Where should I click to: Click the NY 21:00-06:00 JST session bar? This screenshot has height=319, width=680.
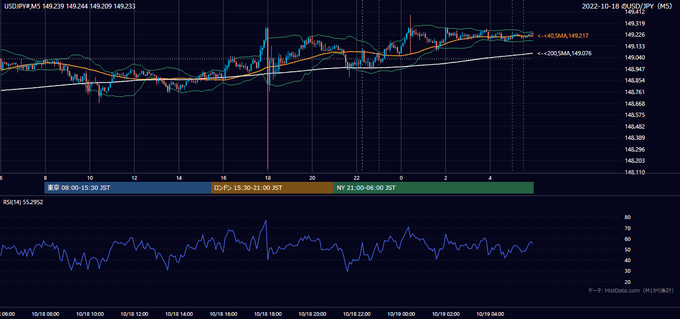[x=434, y=188]
